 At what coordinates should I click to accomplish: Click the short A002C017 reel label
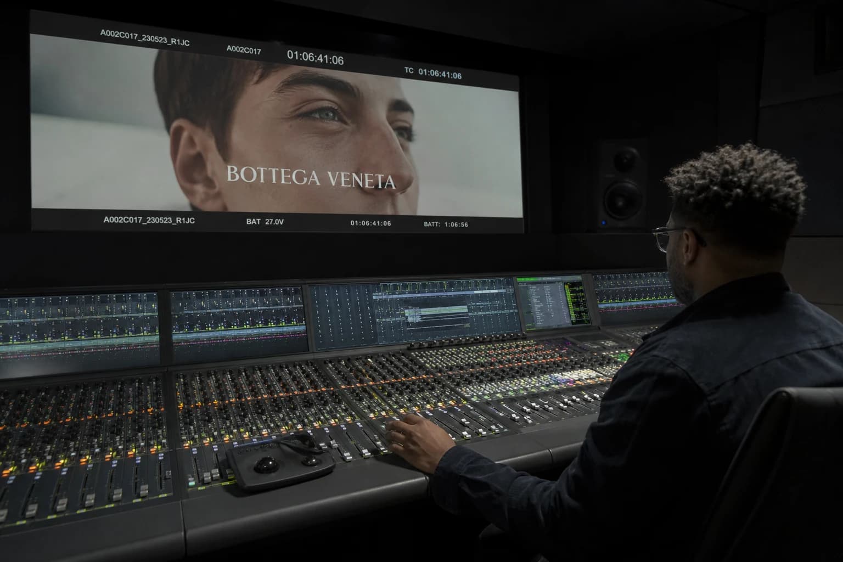point(244,49)
